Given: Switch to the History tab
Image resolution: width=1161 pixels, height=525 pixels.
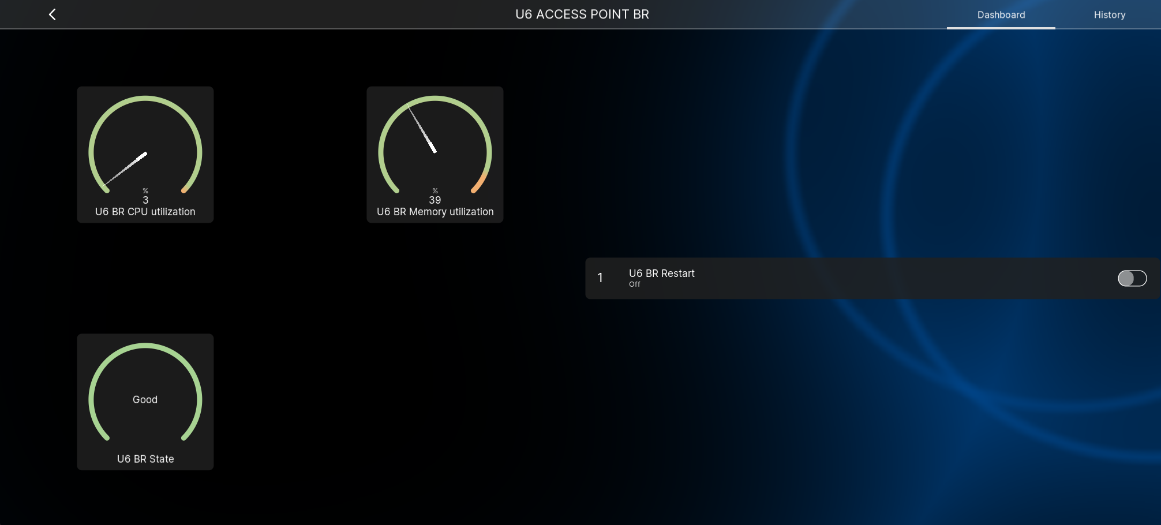Looking at the screenshot, I should [x=1109, y=15].
